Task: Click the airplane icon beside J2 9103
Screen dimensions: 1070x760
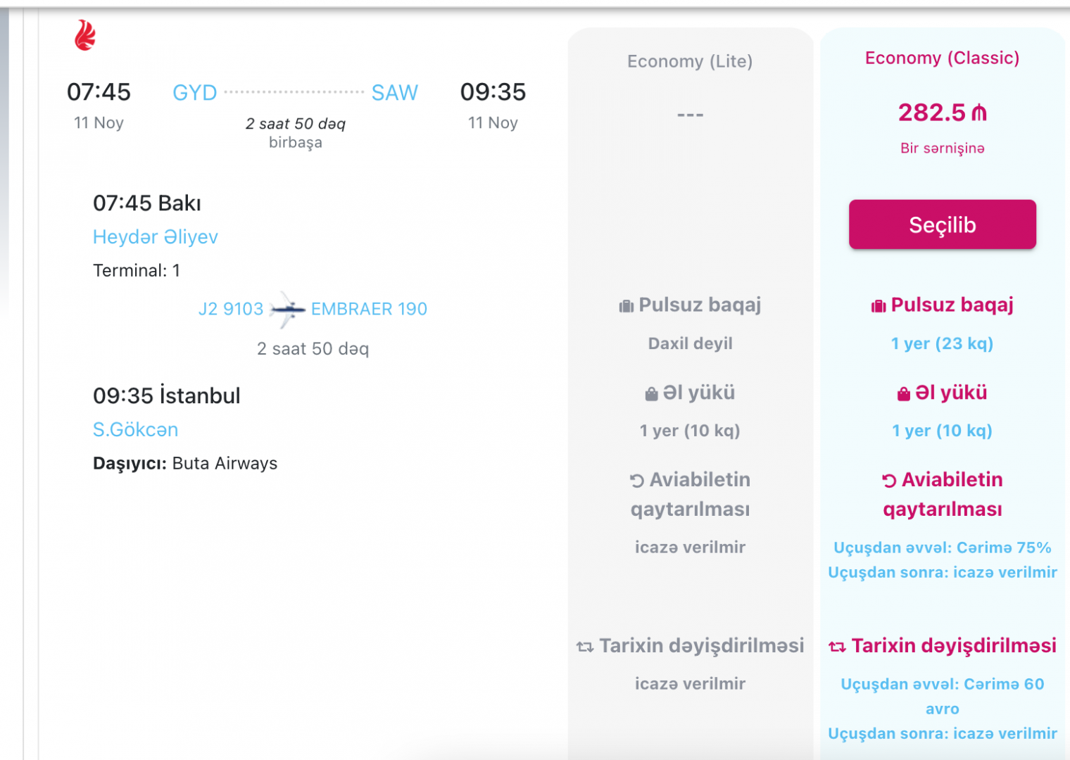Action: [x=287, y=310]
